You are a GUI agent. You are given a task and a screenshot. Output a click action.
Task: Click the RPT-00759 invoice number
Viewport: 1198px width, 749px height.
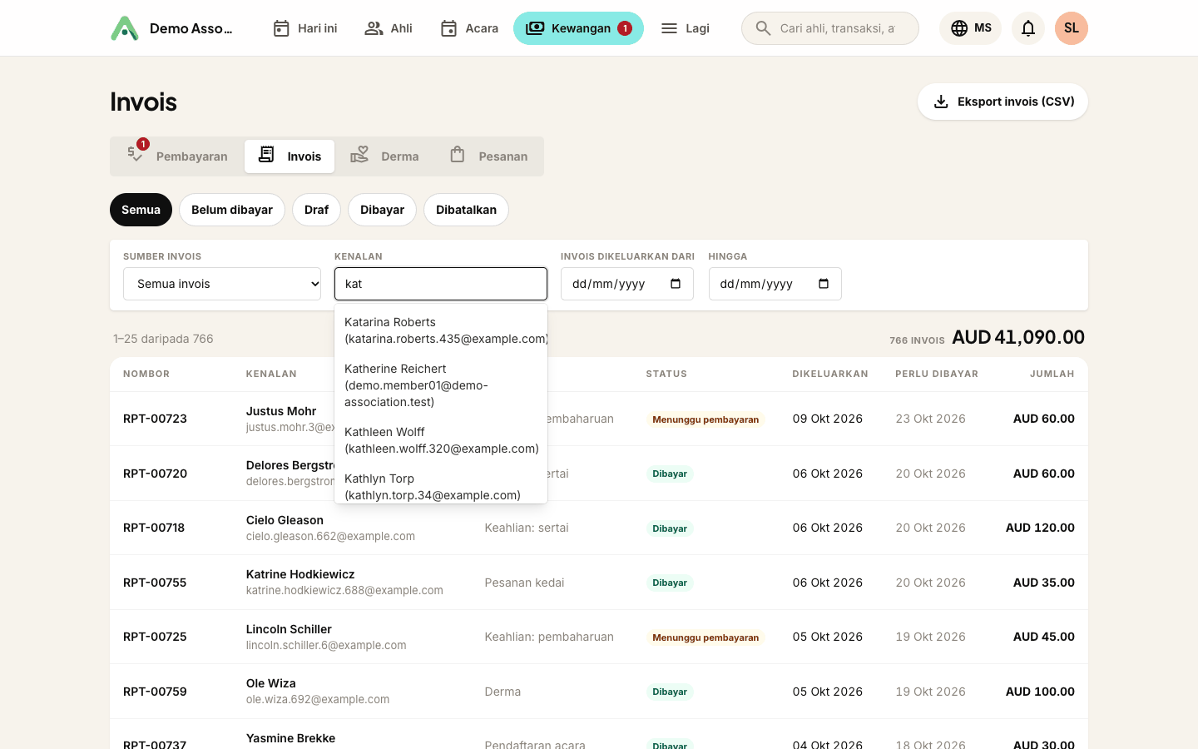click(155, 692)
